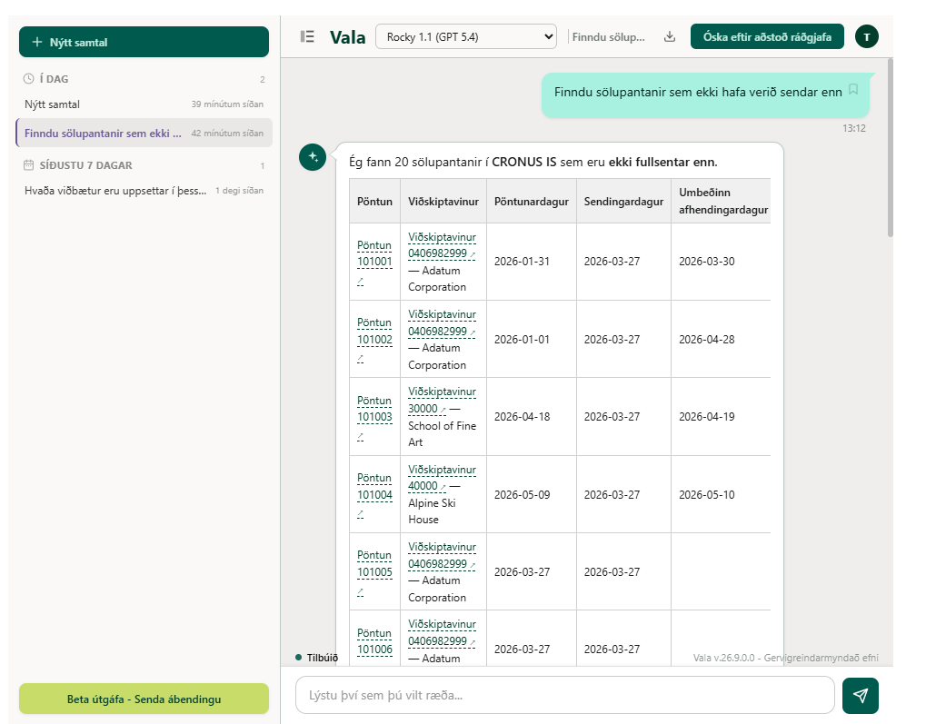936x724 pixels.
Task: Open the Viðskiptavinur 40000 link
Action: (442, 478)
